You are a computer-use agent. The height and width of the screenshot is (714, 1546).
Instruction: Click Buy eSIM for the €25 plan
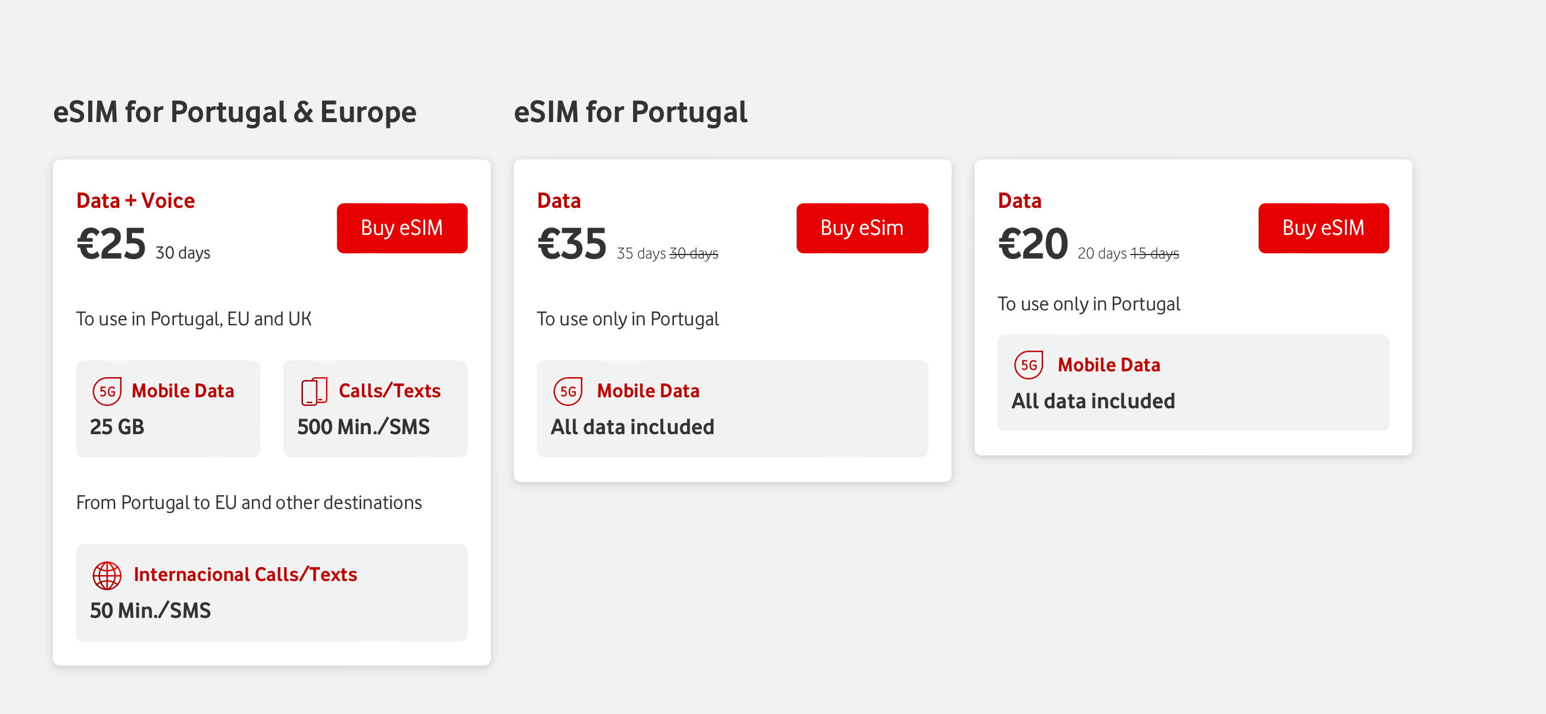click(401, 228)
